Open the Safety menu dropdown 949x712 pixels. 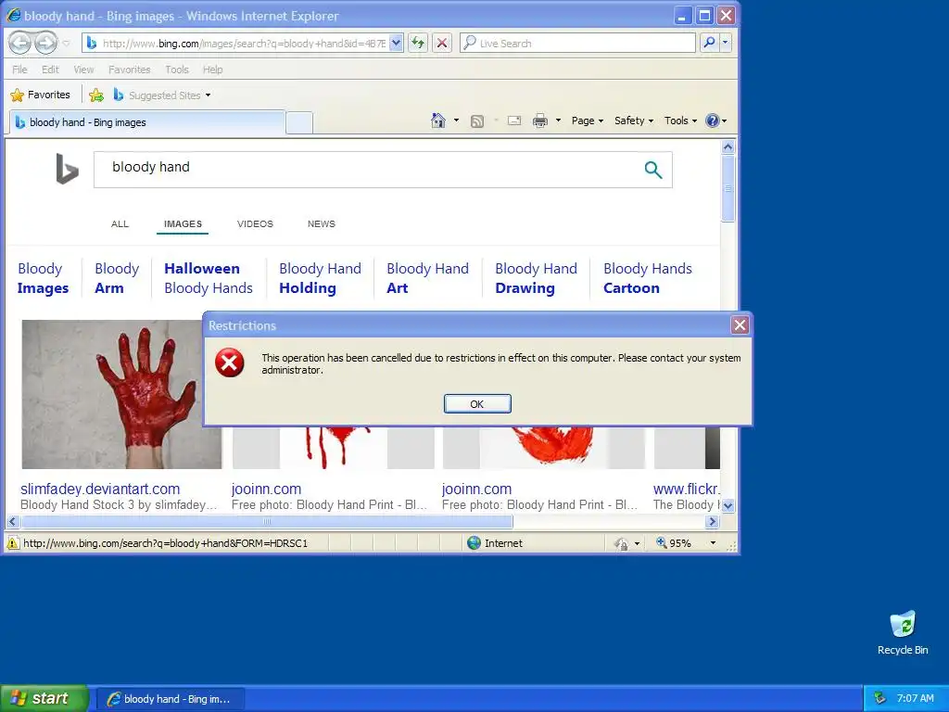click(634, 121)
